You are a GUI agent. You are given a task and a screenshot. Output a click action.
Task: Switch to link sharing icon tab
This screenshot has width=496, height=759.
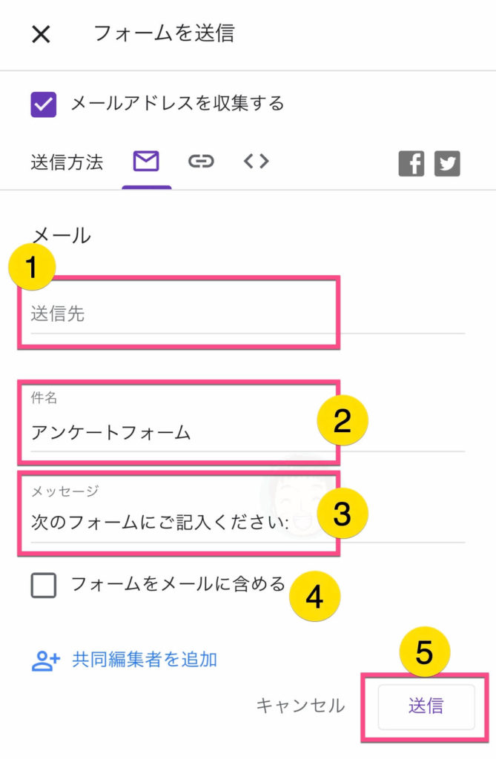pos(201,161)
